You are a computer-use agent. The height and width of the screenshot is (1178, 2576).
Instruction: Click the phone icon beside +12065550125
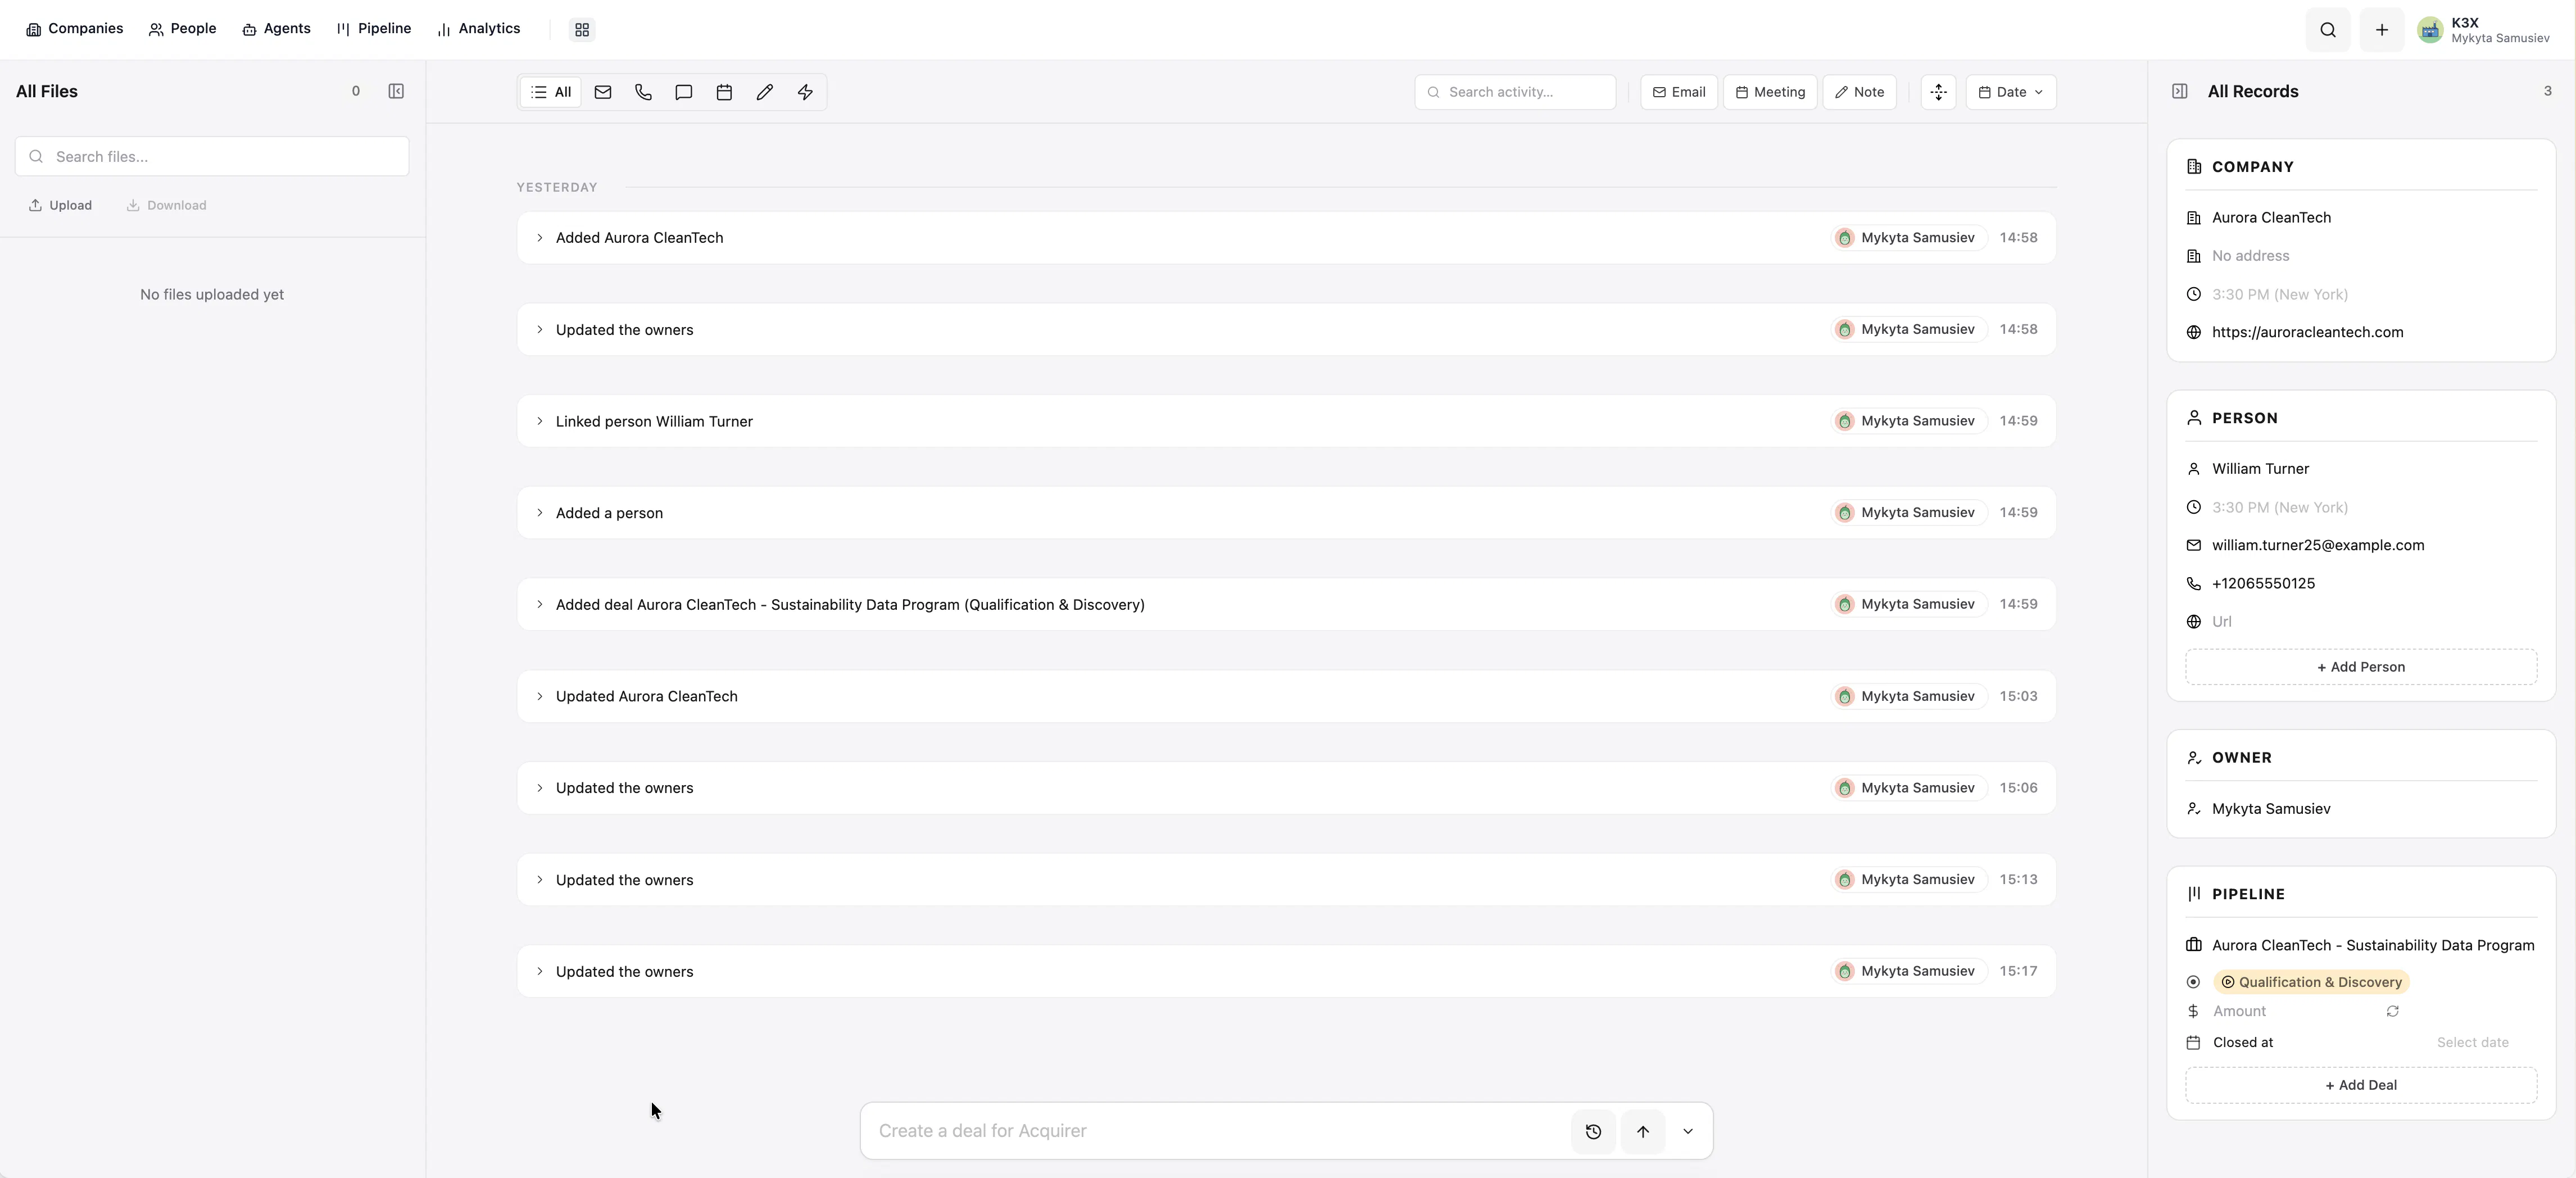pyautogui.click(x=2193, y=583)
